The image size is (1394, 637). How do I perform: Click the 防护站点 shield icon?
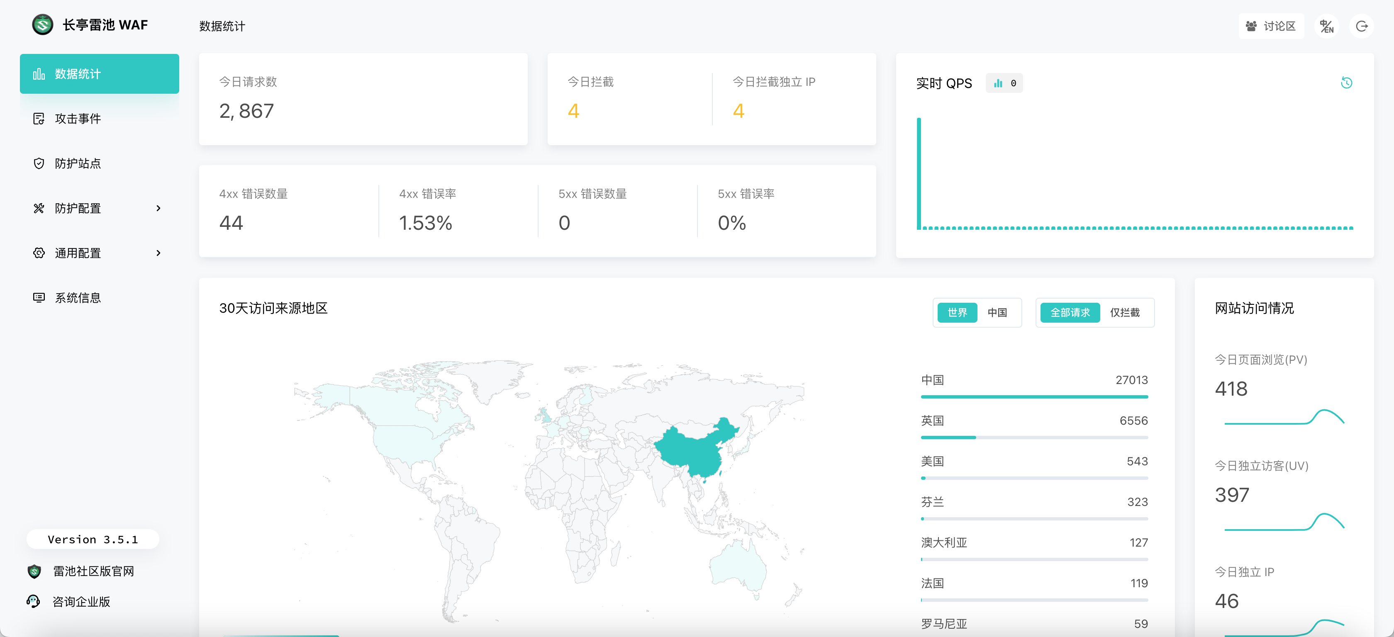coord(39,163)
